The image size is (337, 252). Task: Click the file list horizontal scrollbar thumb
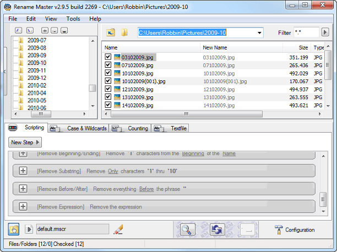point(186,114)
